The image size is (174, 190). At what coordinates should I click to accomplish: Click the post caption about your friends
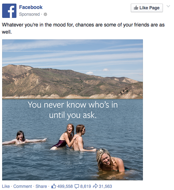83,28
